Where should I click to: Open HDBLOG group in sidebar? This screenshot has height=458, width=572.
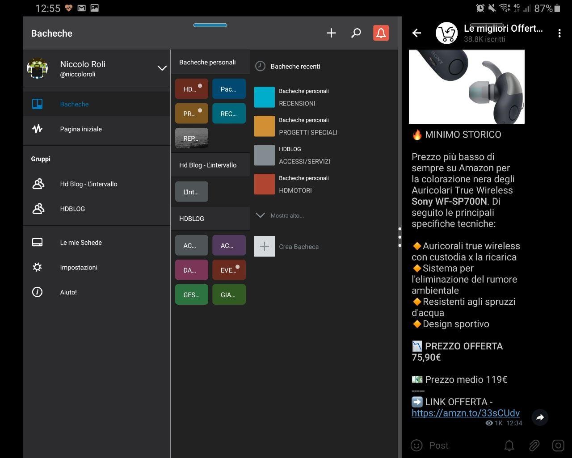[x=97, y=209]
